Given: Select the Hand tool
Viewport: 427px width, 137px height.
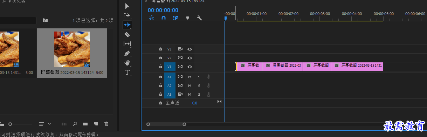Looking at the screenshot, I should [x=127, y=63].
